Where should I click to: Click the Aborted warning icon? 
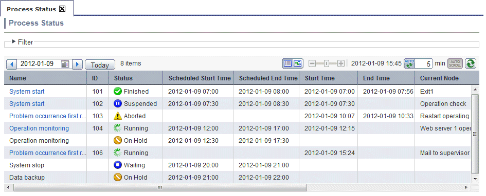117,116
